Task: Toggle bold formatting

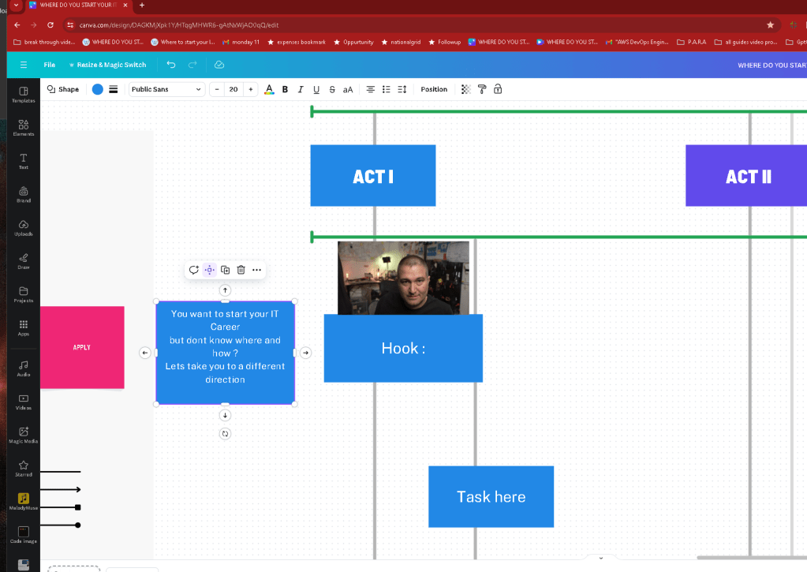Action: [285, 89]
